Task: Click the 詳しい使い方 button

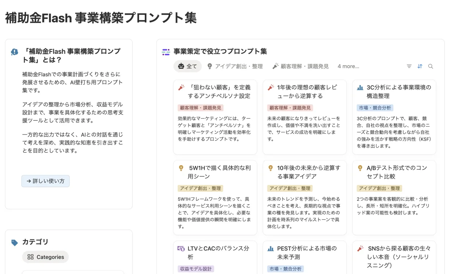Action: click(45, 181)
